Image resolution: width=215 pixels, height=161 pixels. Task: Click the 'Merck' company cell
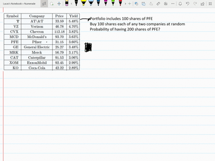[37, 52]
